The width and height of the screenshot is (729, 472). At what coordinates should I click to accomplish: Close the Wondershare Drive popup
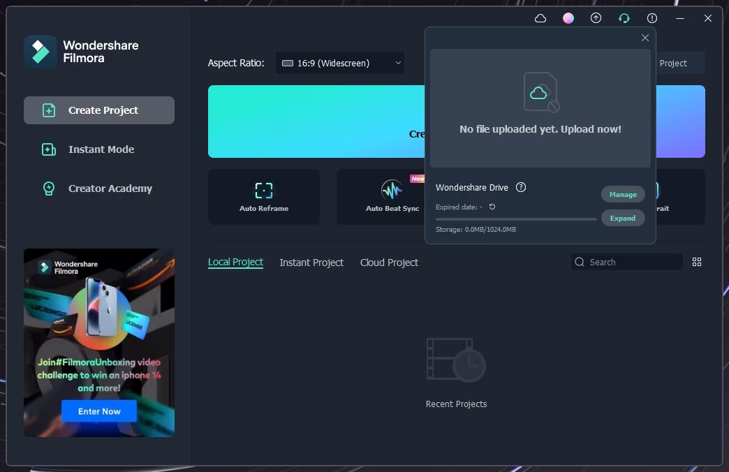645,38
